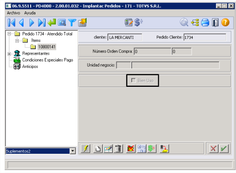
Task: Click the printer icon
Action: [205, 23]
